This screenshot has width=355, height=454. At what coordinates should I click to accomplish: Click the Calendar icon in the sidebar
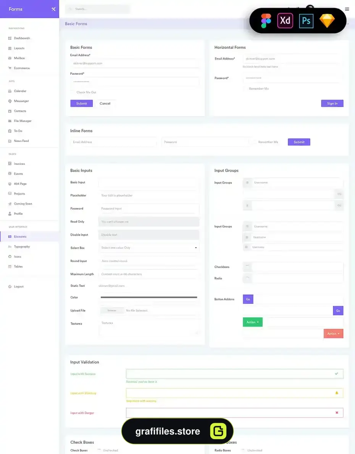coord(10,91)
